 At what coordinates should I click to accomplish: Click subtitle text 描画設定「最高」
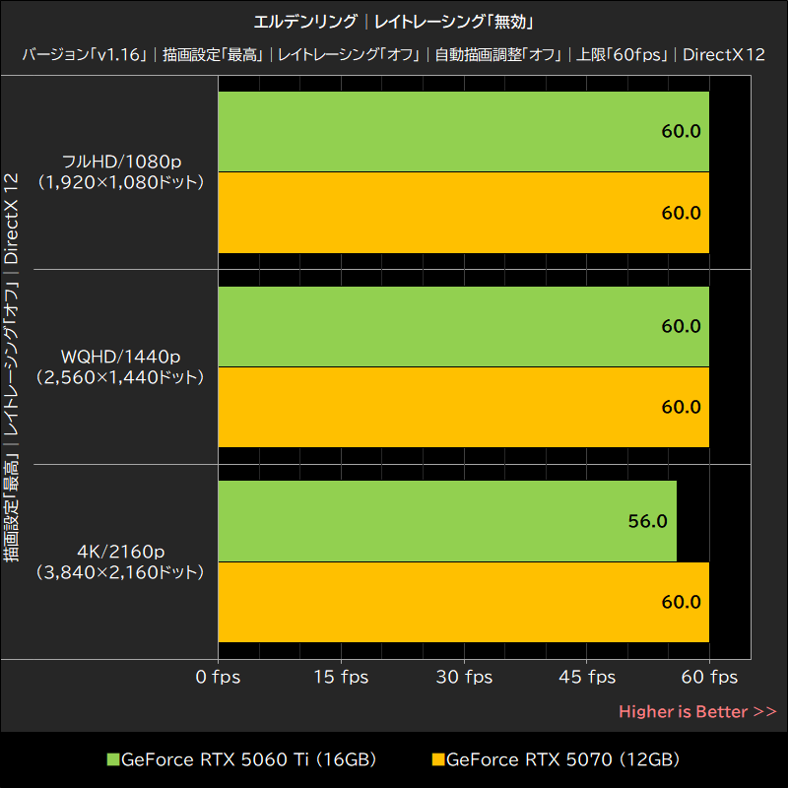coord(213,54)
